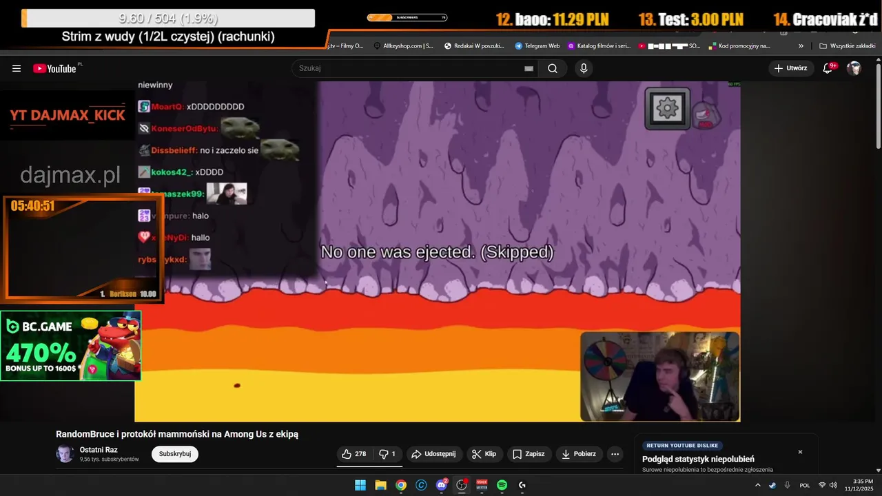
Task: Save video with Zapisz button
Action: pyautogui.click(x=529, y=454)
